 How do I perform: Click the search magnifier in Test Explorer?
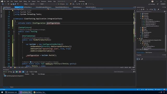point(134,72)
